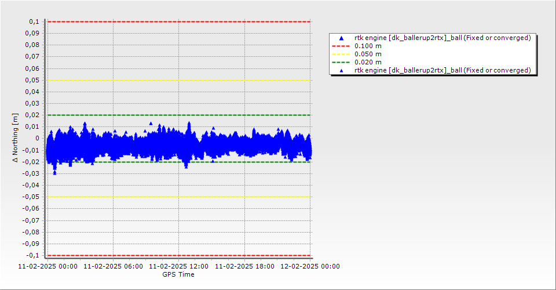This screenshot has height=290, width=556.
Task: Click the 0,05 label on the Y axis
Action: click(31, 80)
